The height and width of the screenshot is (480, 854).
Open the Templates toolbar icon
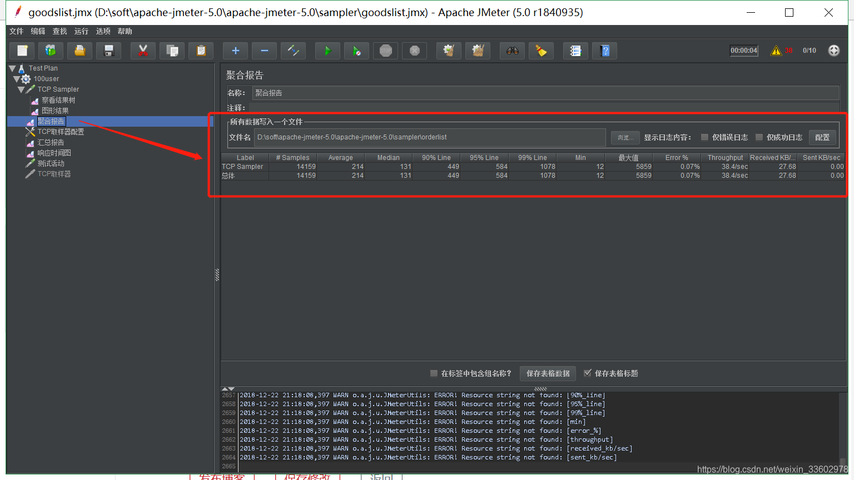tap(51, 51)
